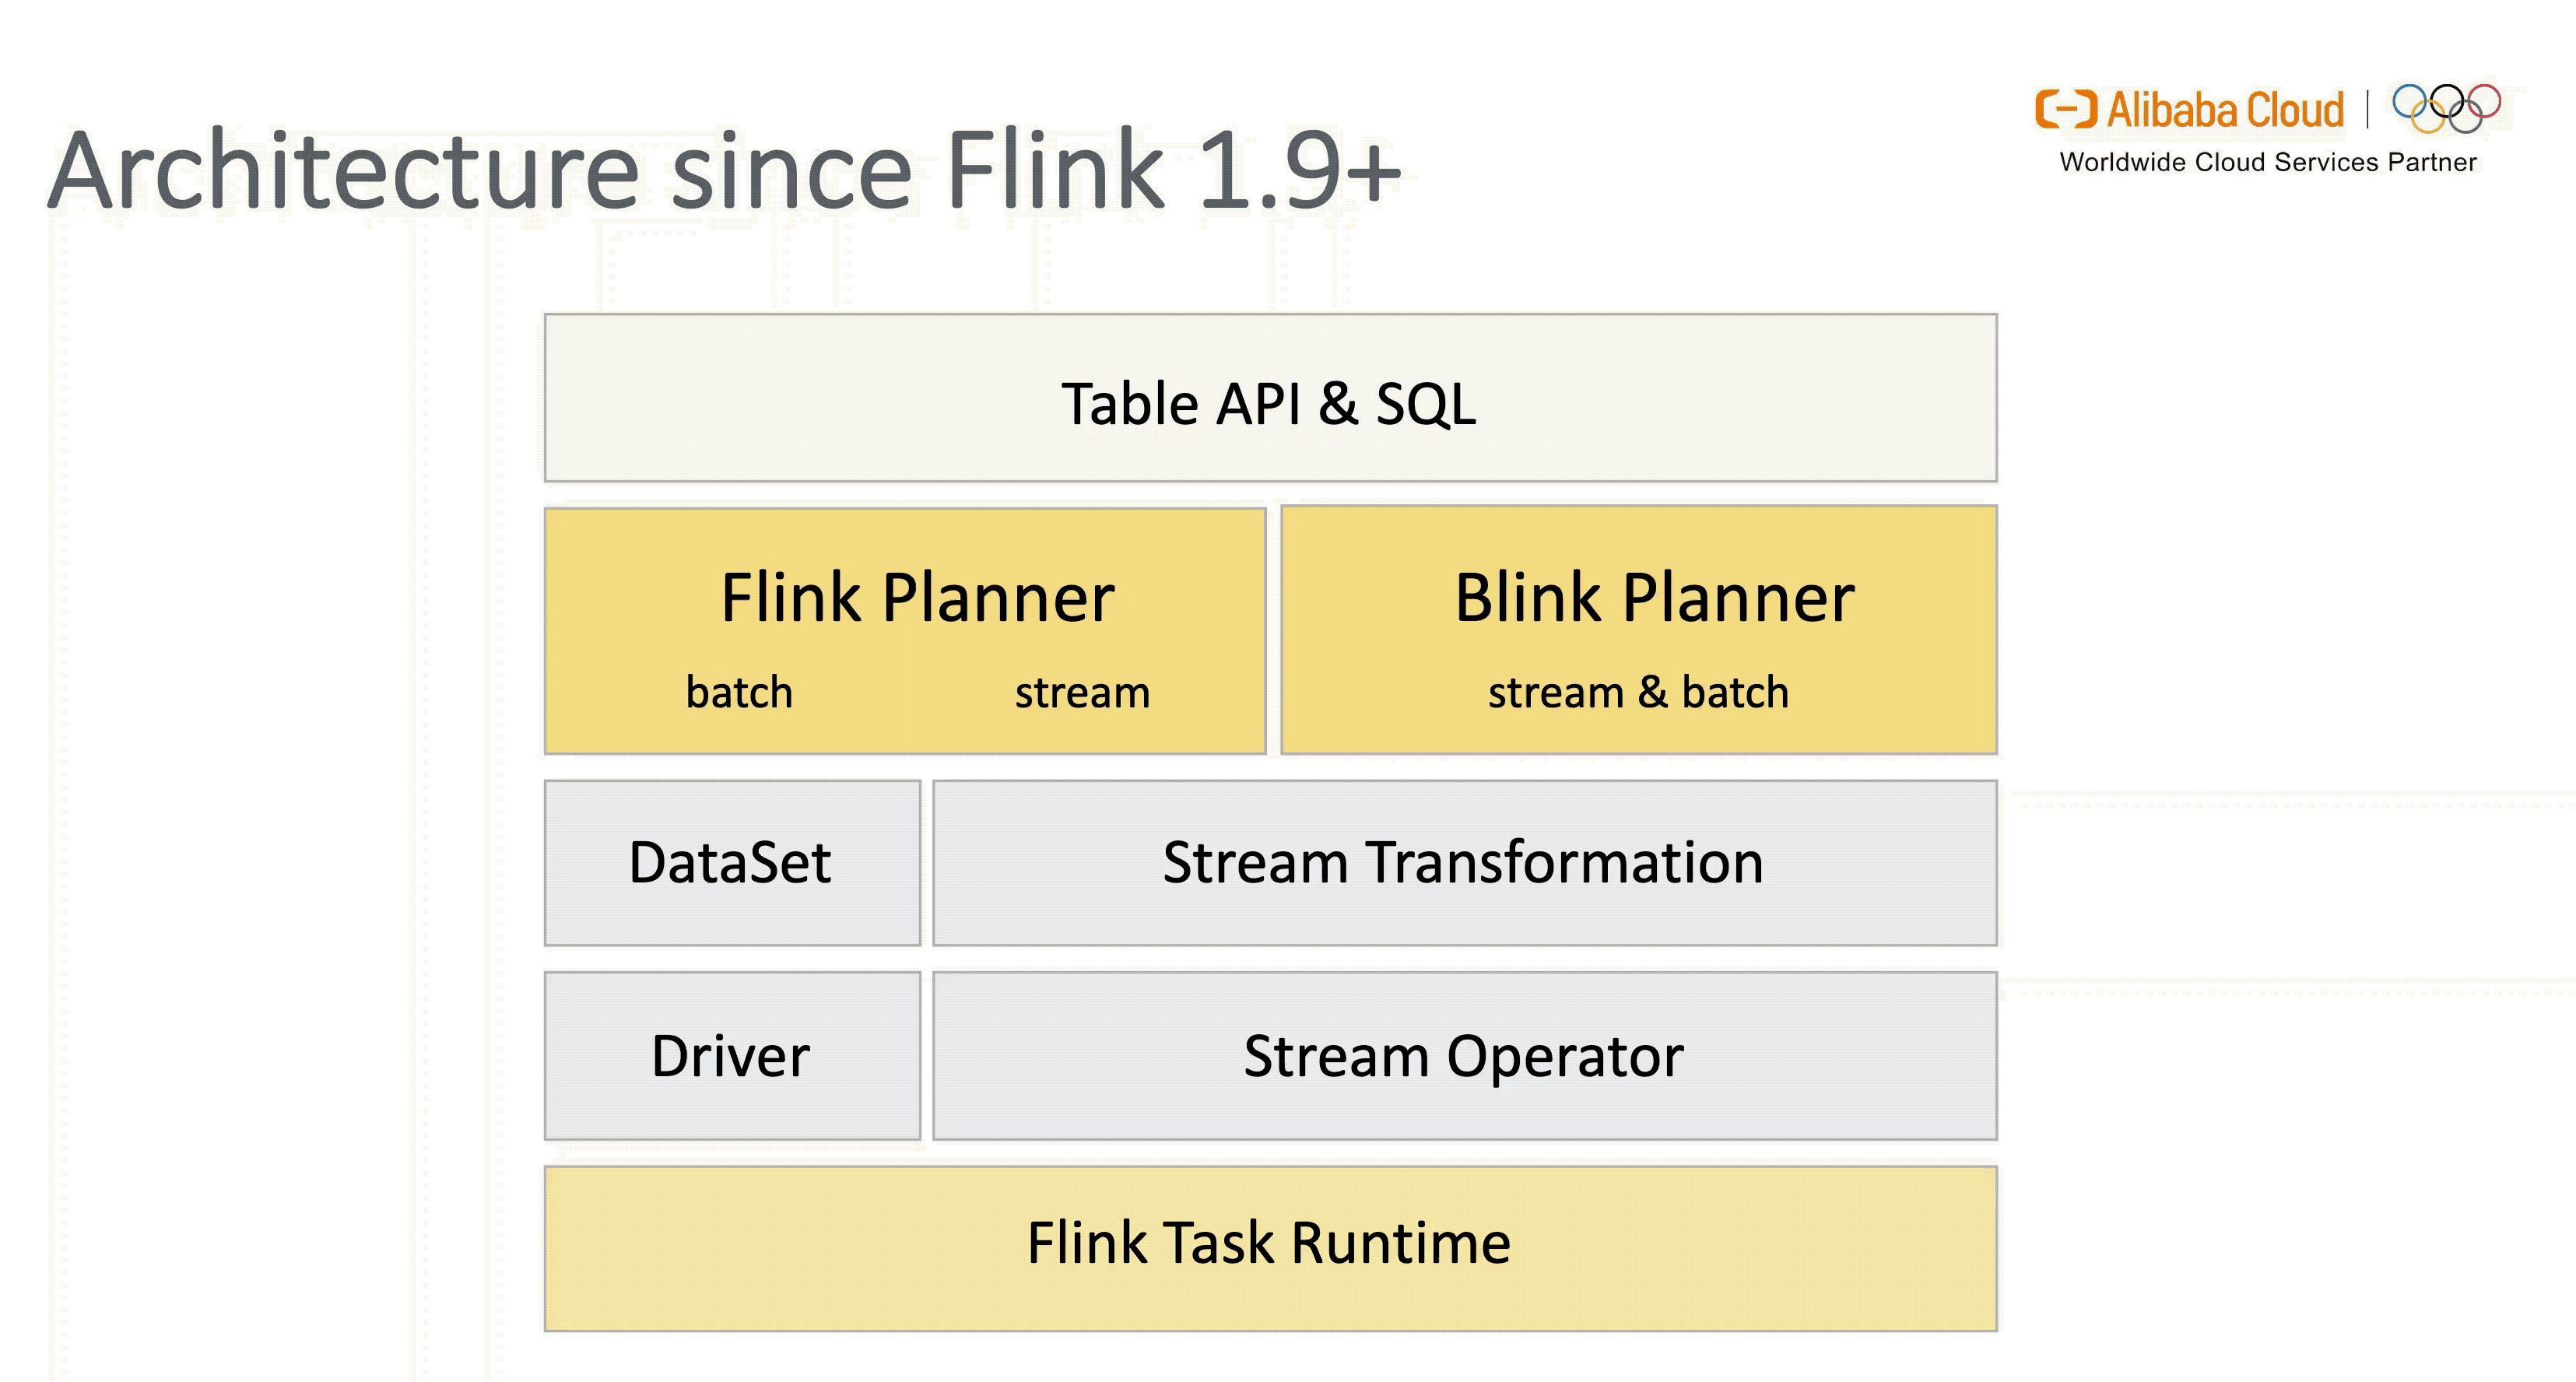The width and height of the screenshot is (2576, 1382).
Task: Click the vertical divider beside Alibaba Cloud logo
Action: click(x=2367, y=109)
